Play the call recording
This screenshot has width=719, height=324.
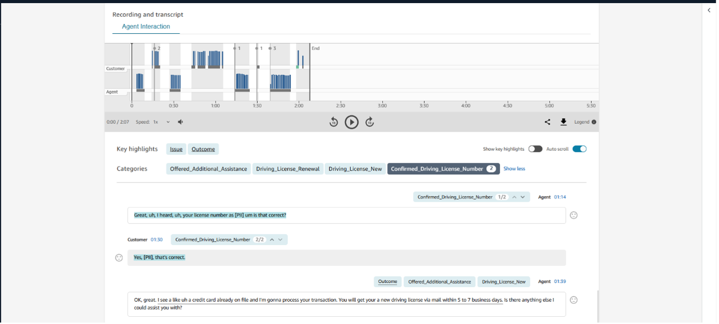(352, 122)
